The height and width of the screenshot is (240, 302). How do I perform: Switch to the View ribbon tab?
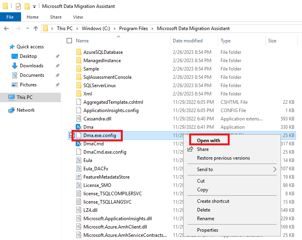[x=78, y=17]
